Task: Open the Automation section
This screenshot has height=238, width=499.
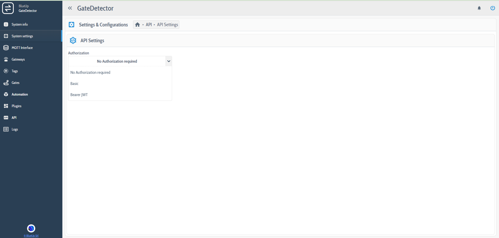Action: (19, 94)
